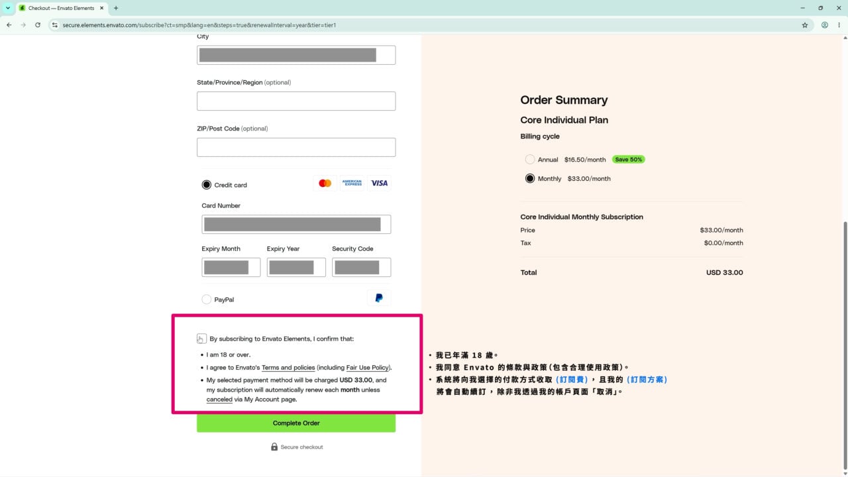This screenshot has width=848, height=477.
Task: Click the American Express card icon
Action: coord(352,183)
